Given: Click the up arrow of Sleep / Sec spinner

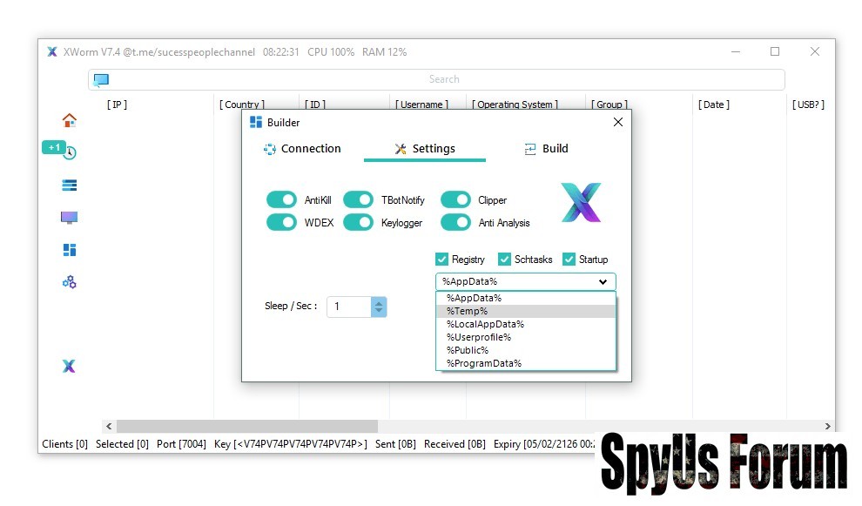Looking at the screenshot, I should (378, 302).
